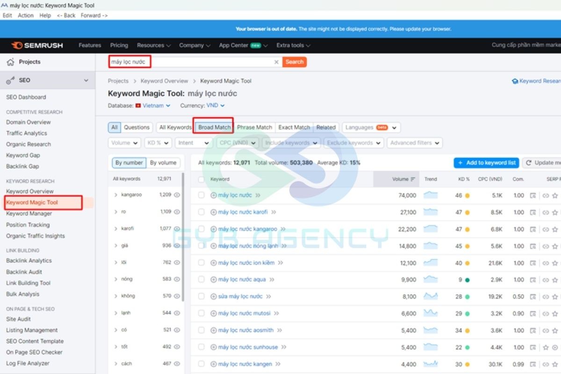
Task: Open the Languages beta dropdown
Action: (371, 128)
